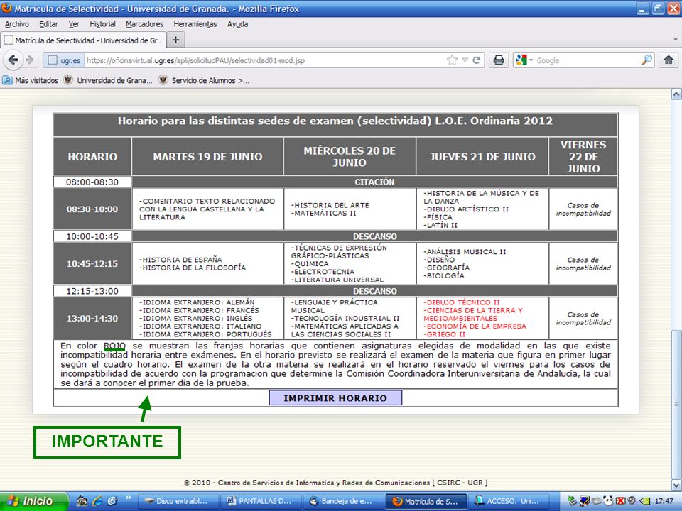The image size is (682, 511).
Task: Open the Editar menu
Action: (x=48, y=24)
